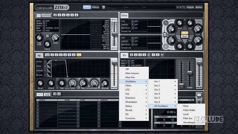Click the filter 2 Pan knob
This screenshot has height=134, width=238.
[190, 46]
